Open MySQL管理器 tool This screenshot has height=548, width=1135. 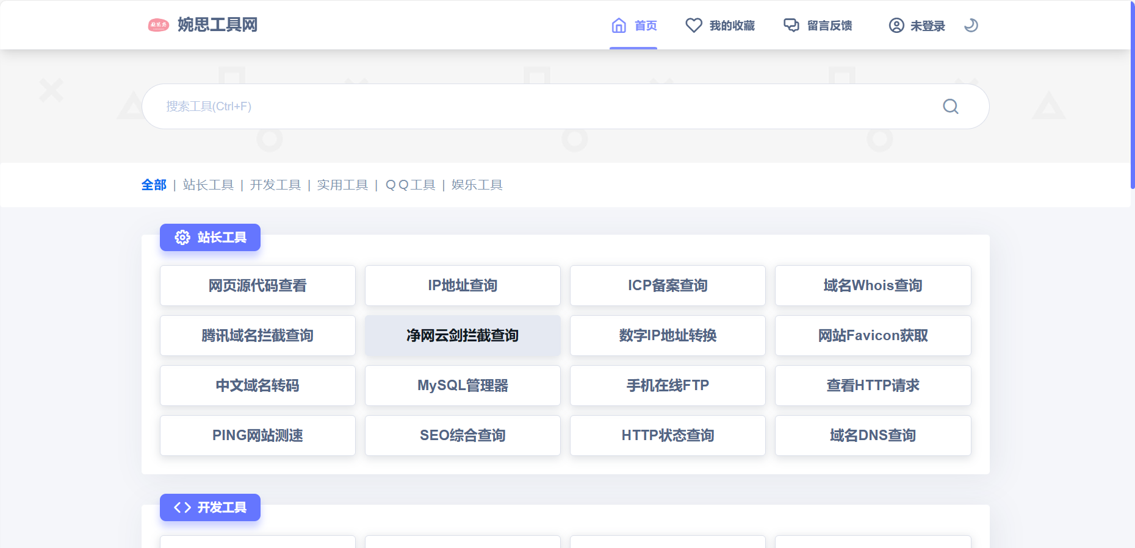pos(463,385)
